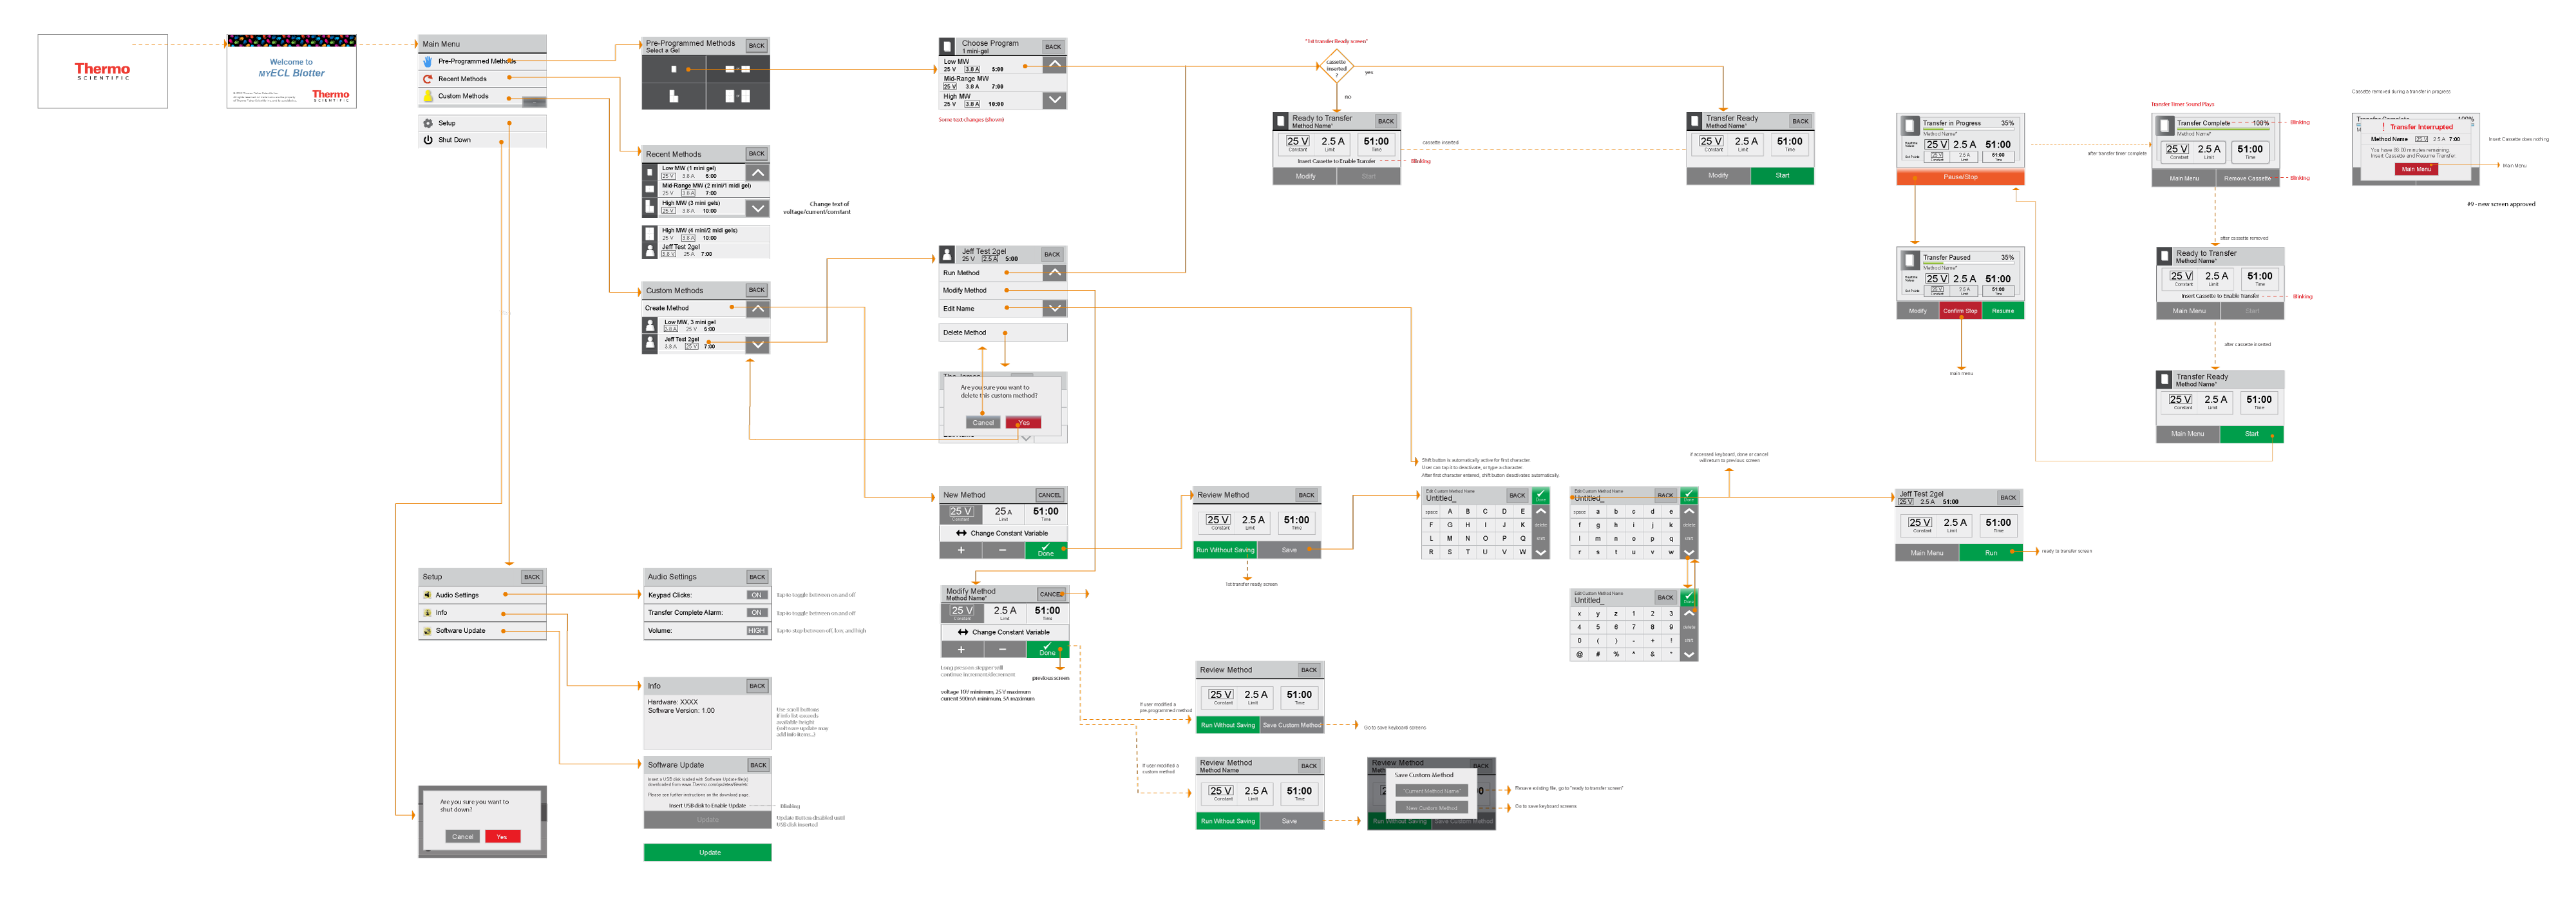Click the red Yes button in shut down dialog
The image size is (2576, 899).
coord(502,836)
